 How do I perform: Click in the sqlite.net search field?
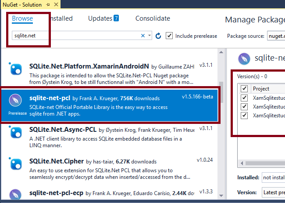pos(75,36)
